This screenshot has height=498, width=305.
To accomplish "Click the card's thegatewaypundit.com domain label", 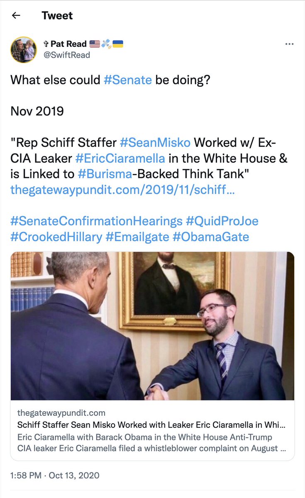I will [61, 413].
